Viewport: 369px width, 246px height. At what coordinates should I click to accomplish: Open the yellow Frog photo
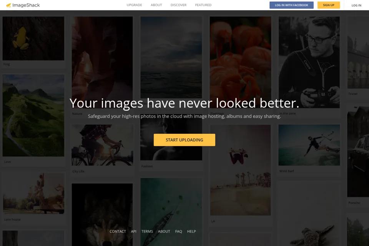tap(33, 38)
